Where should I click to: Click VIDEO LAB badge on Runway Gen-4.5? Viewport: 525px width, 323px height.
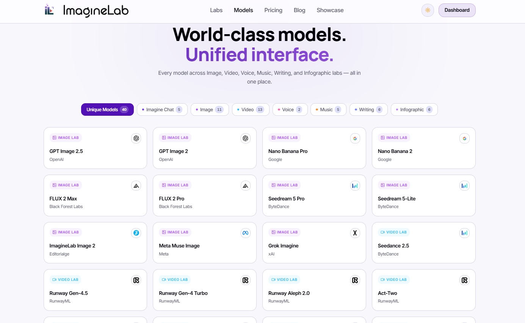point(65,280)
